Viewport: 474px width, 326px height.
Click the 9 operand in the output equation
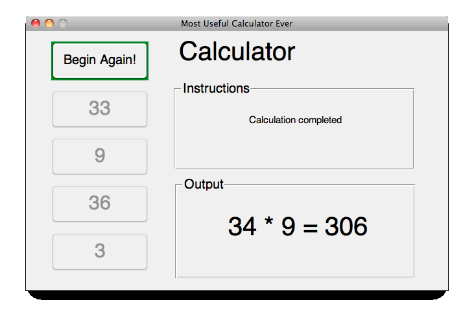coord(289,227)
